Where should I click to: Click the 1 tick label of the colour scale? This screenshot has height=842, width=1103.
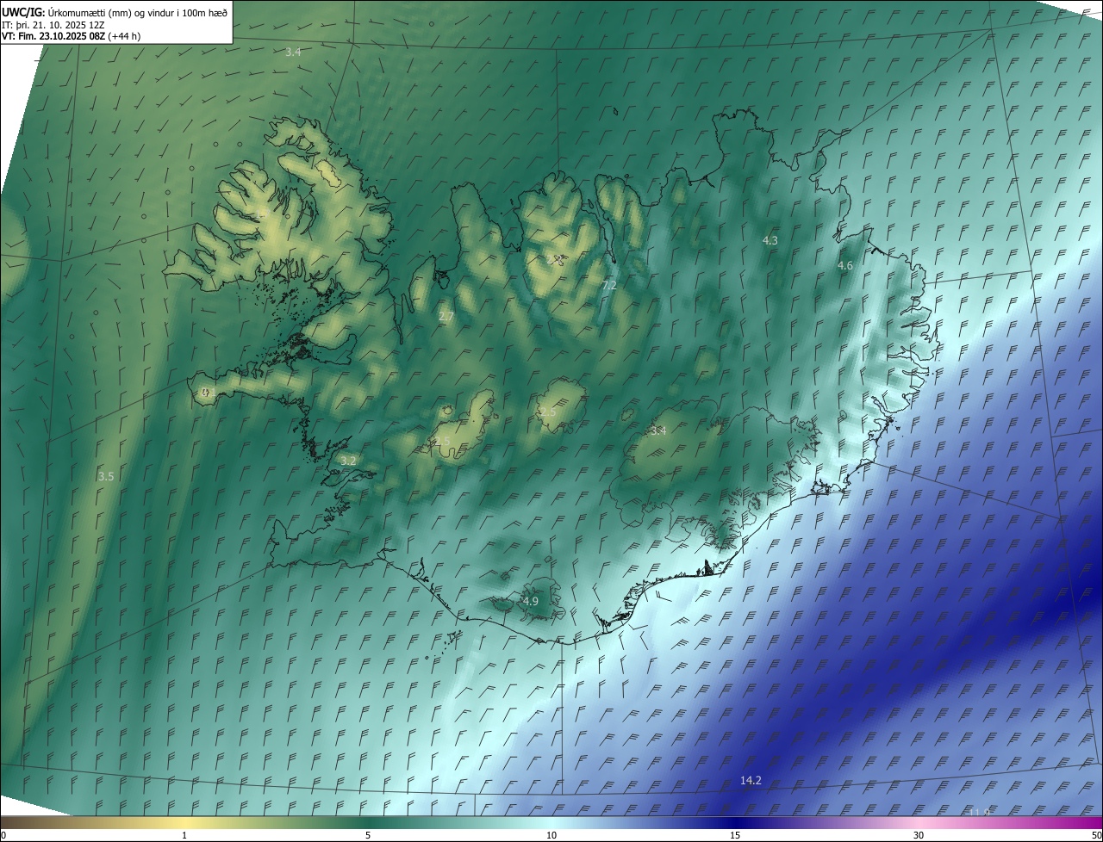[184, 835]
